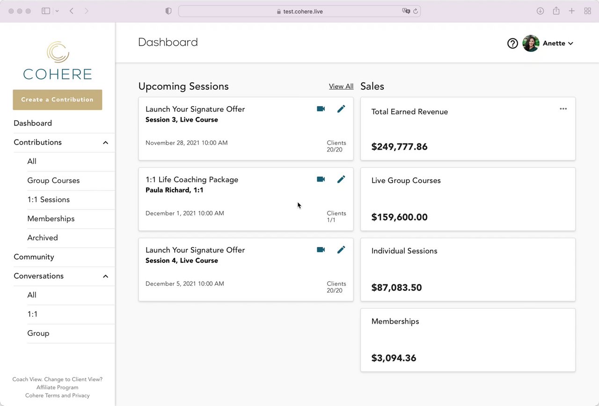This screenshot has height=406, width=599.
Task: Join video for Paula Richard 1:1 session
Action: tap(321, 179)
